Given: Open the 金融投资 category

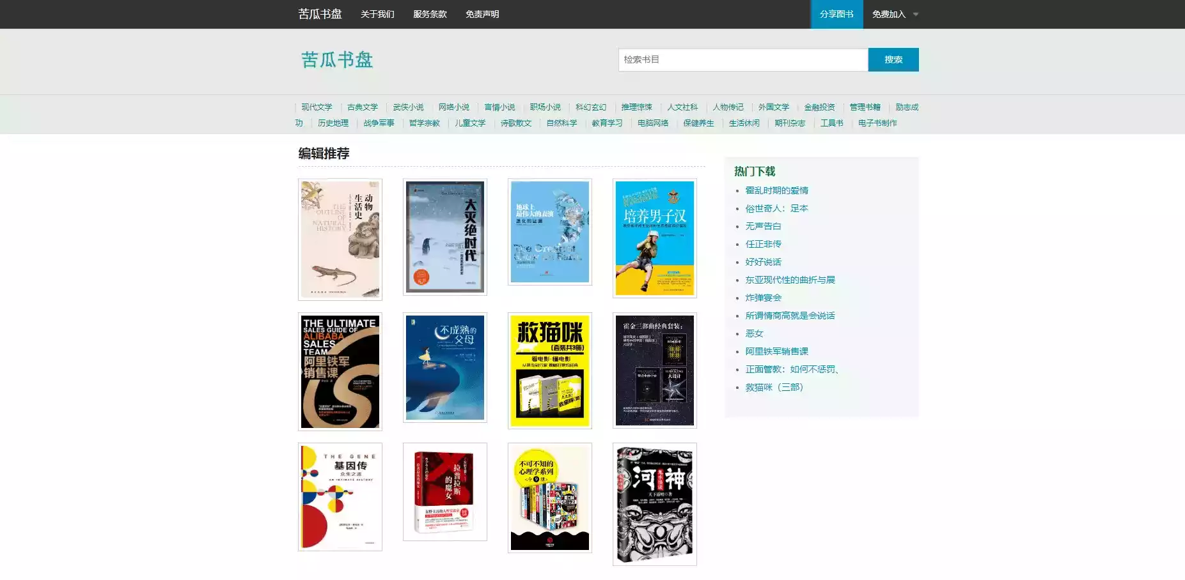Looking at the screenshot, I should pos(819,107).
